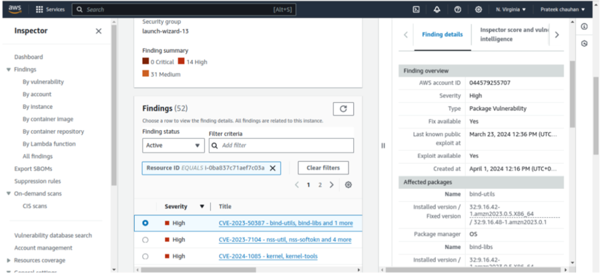Open Export SBOMs page
This screenshot has width=600, height=275.
33,169
